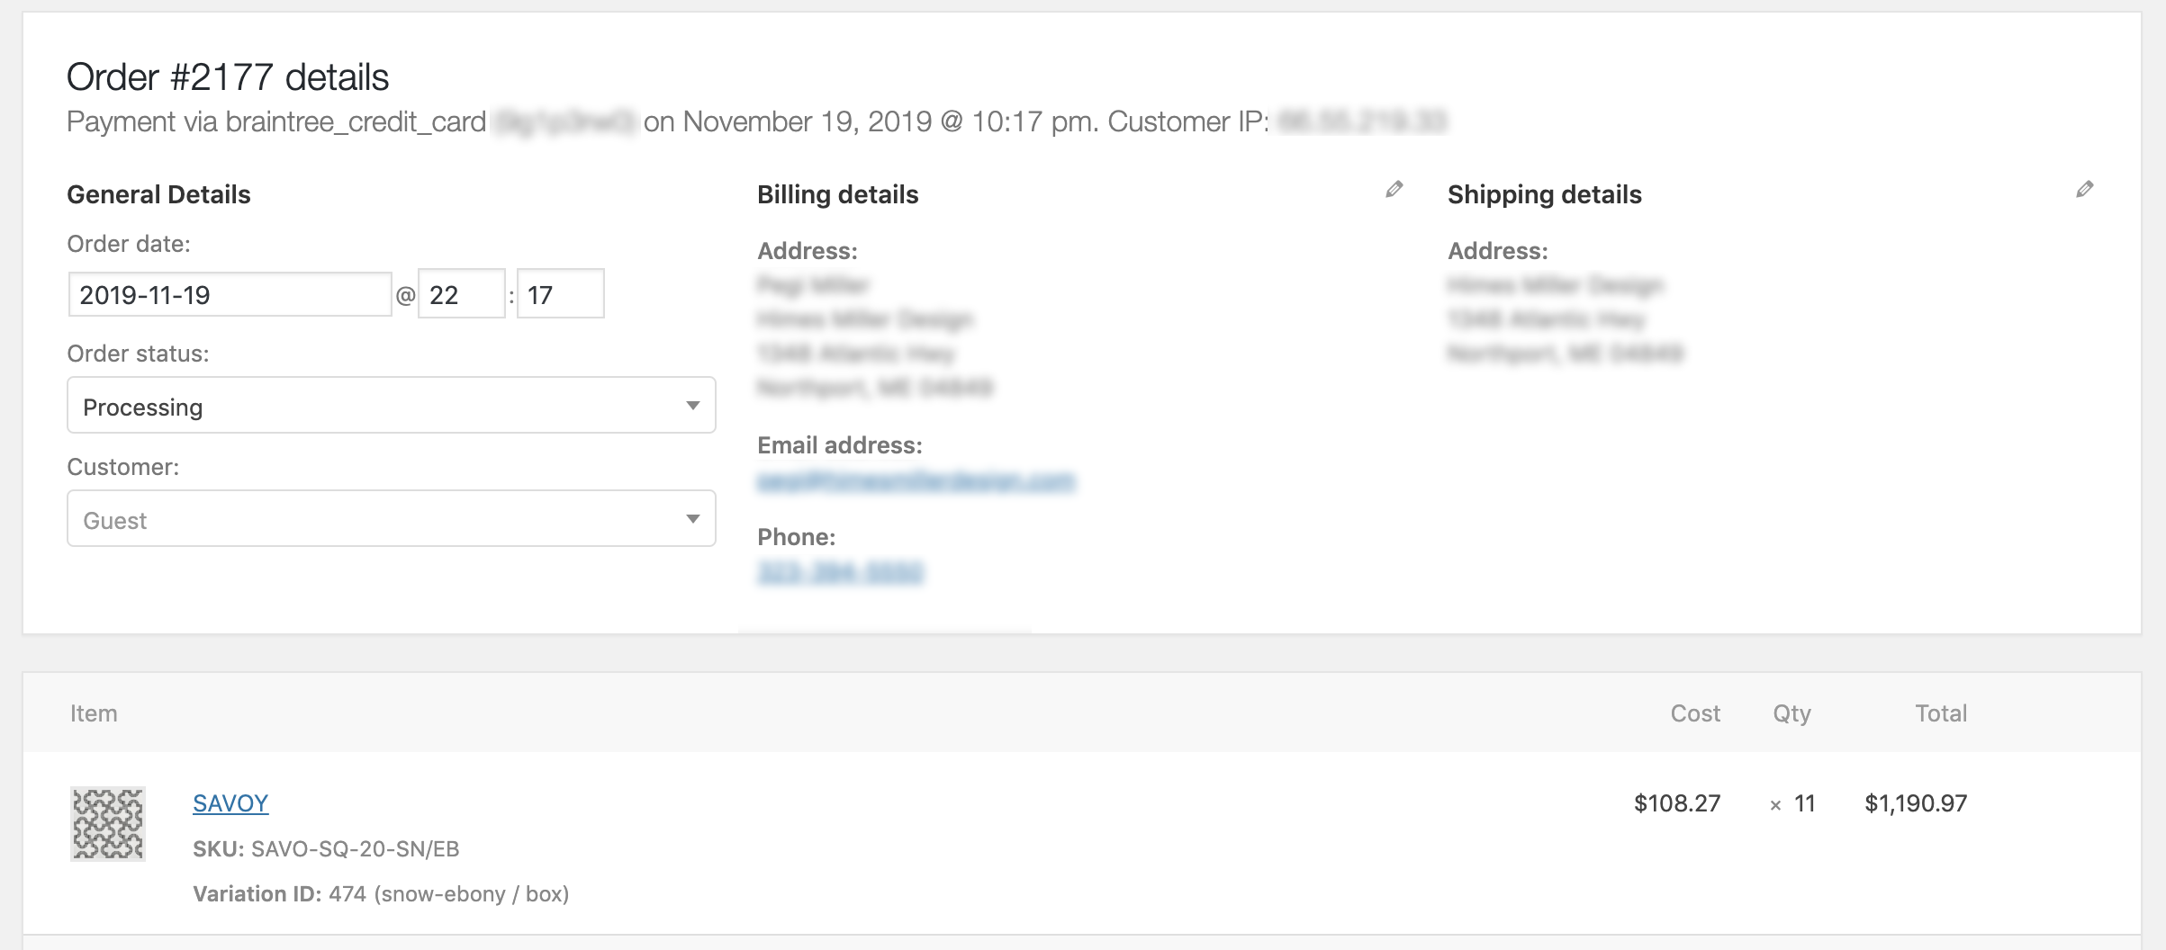2166x950 pixels.
Task: Click the pencil icon to edit billing details
Action: click(x=1394, y=189)
